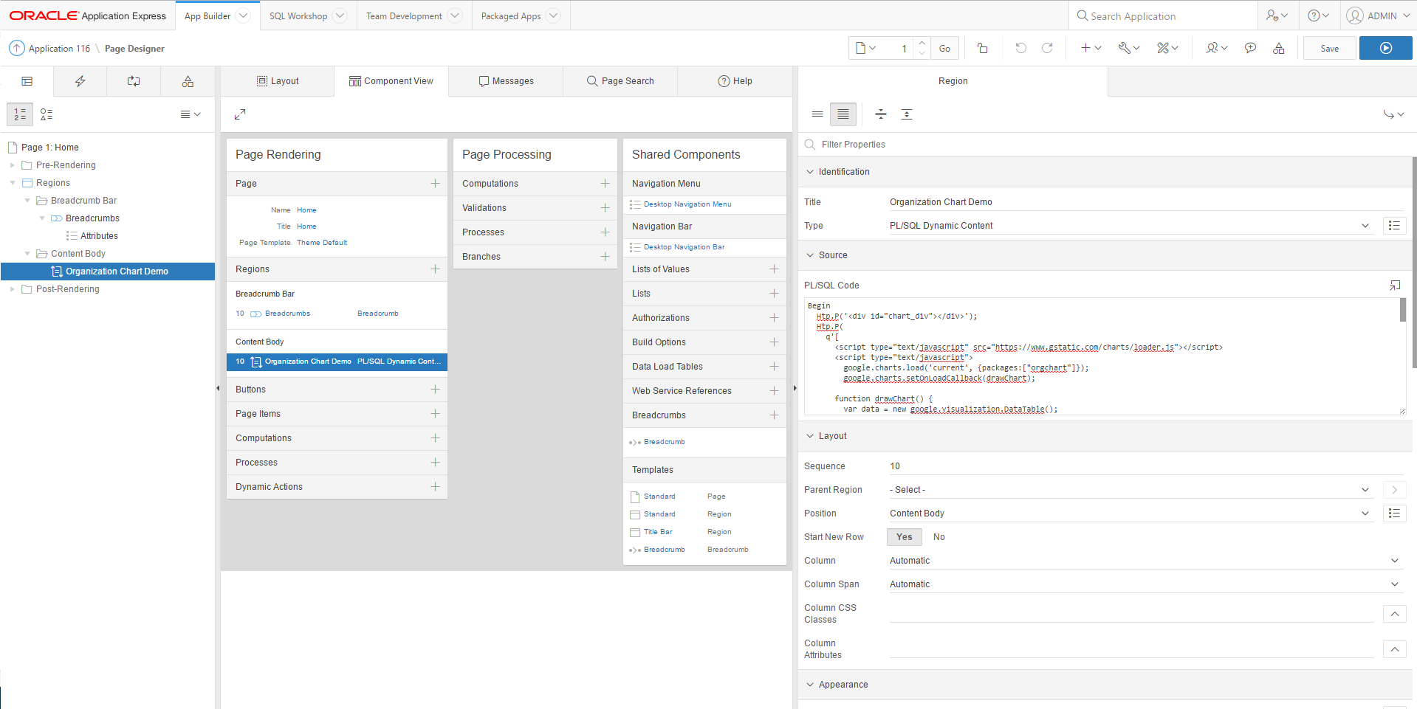Select Organization Chart Demo tree node

pos(117,272)
